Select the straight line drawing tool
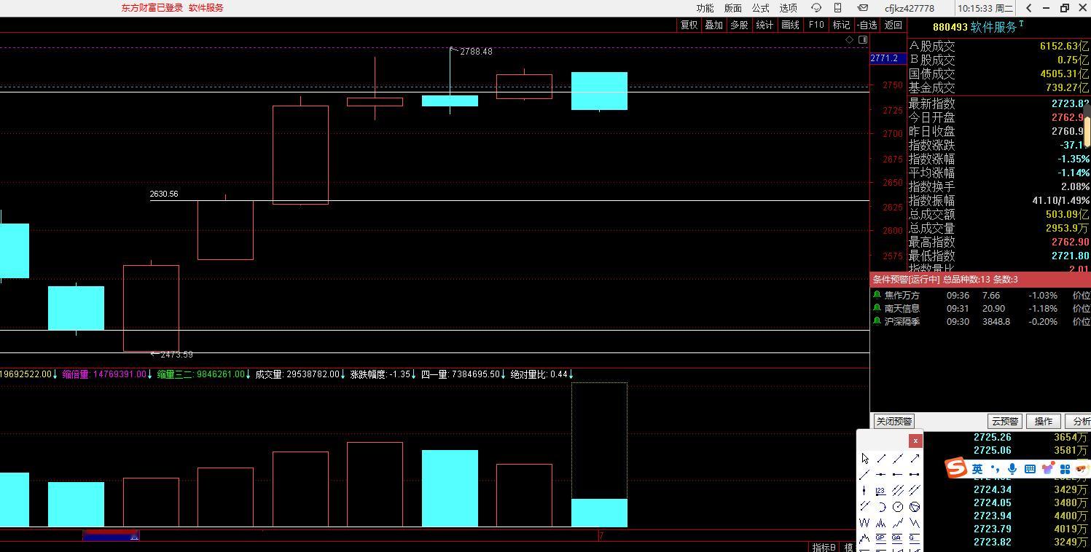This screenshot has width=1091, height=552. (x=898, y=459)
